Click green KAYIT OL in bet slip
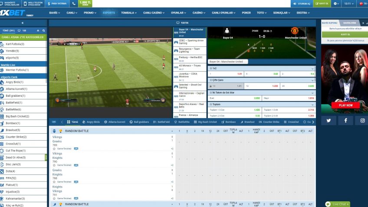The height and width of the screenshot is (207, 368). click(345, 35)
